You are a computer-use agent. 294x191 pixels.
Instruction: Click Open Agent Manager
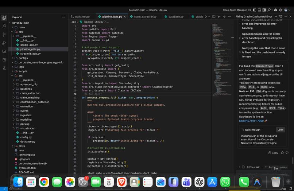[x=235, y=10]
